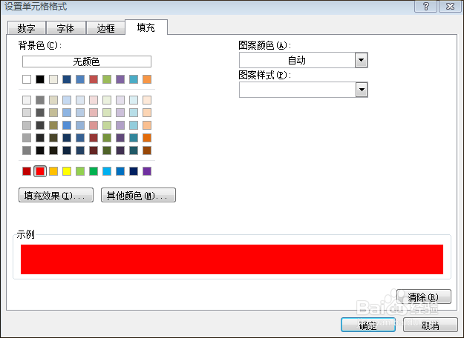This screenshot has width=464, height=338.
Task: Pick the cream theme color swatch in top row
Action: pyautogui.click(x=53, y=79)
